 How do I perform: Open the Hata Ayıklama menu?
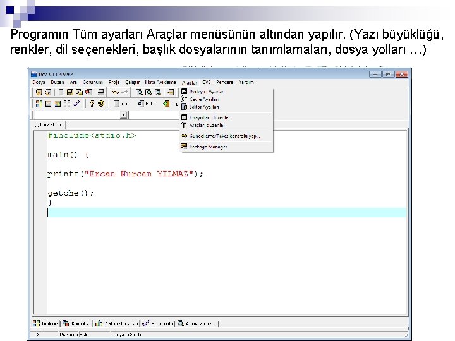[x=161, y=82]
